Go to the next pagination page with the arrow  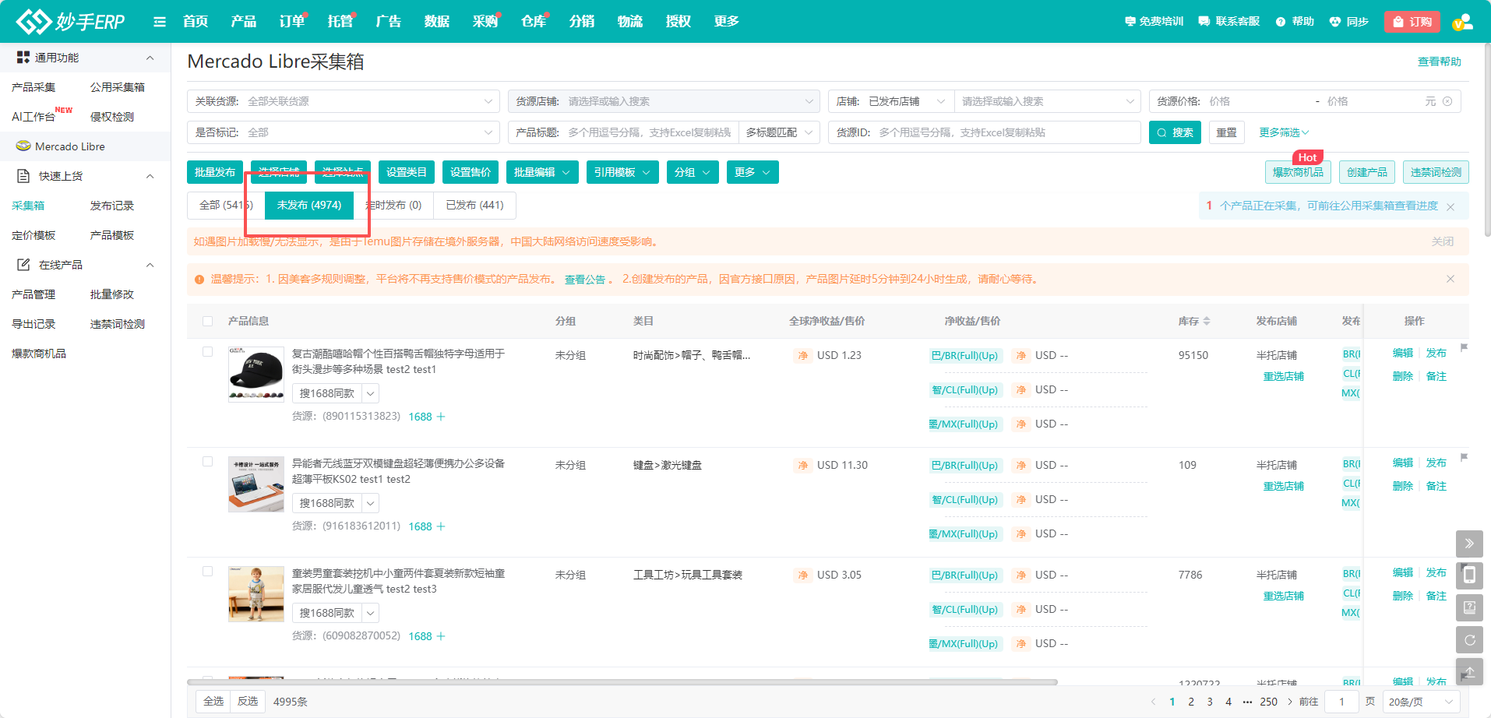[x=1290, y=702]
